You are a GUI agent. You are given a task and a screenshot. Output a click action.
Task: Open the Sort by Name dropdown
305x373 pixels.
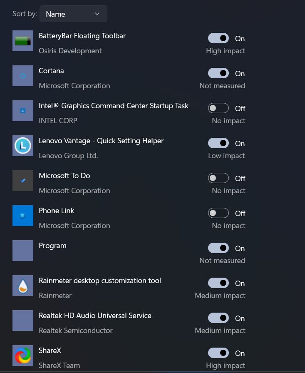tap(73, 14)
